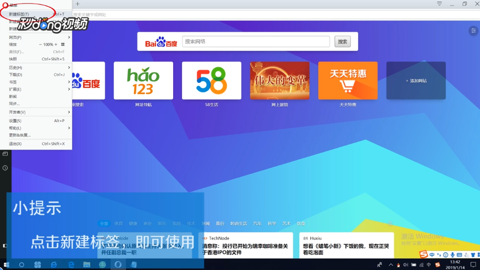Select the 科学 news category tab

coord(272,223)
